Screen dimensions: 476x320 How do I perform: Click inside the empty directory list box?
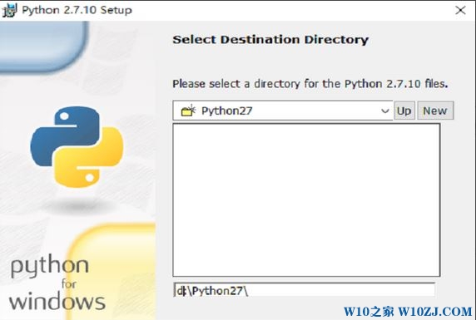[x=306, y=199]
